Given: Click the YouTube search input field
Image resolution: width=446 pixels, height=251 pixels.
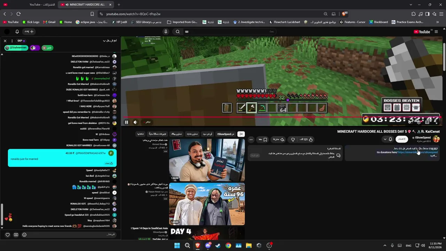Looking at the screenshot, I should [230, 31].
